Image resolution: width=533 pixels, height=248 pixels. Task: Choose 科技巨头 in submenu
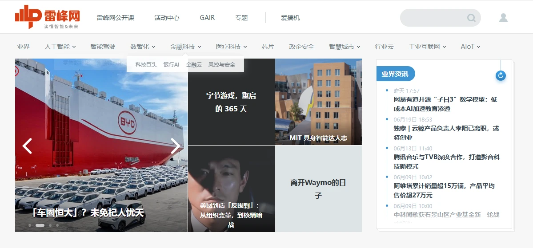pos(146,64)
